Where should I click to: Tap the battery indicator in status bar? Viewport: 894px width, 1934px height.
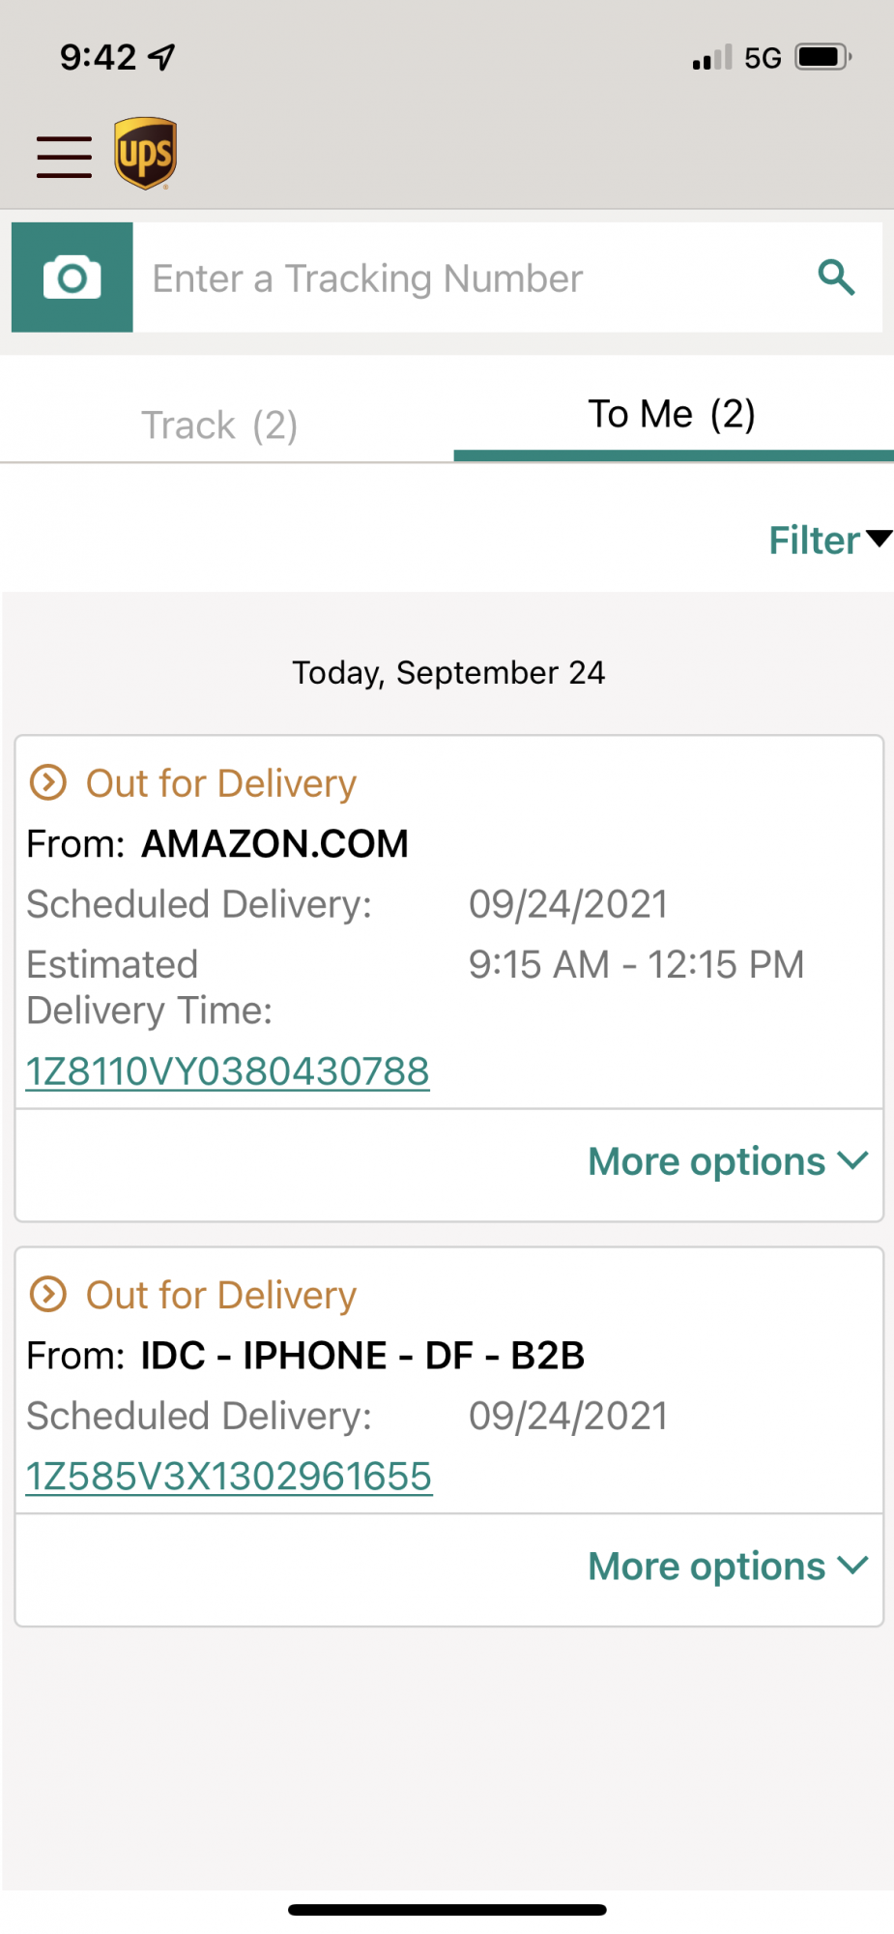[823, 57]
